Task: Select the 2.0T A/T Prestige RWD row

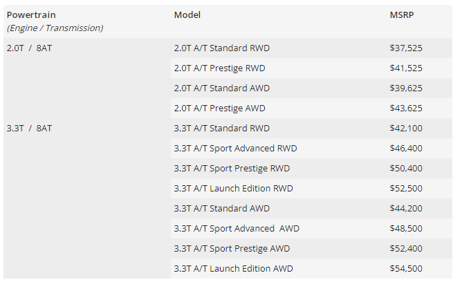Action: [x=219, y=68]
